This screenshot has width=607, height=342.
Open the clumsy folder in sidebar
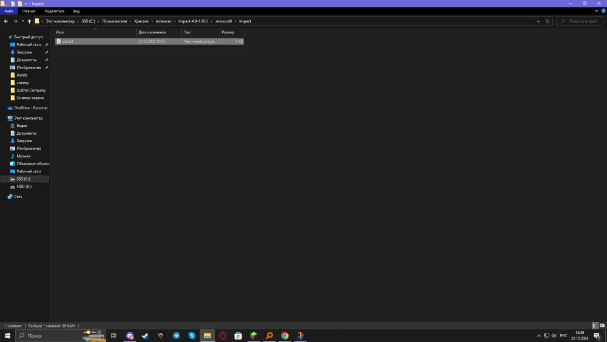coord(22,83)
